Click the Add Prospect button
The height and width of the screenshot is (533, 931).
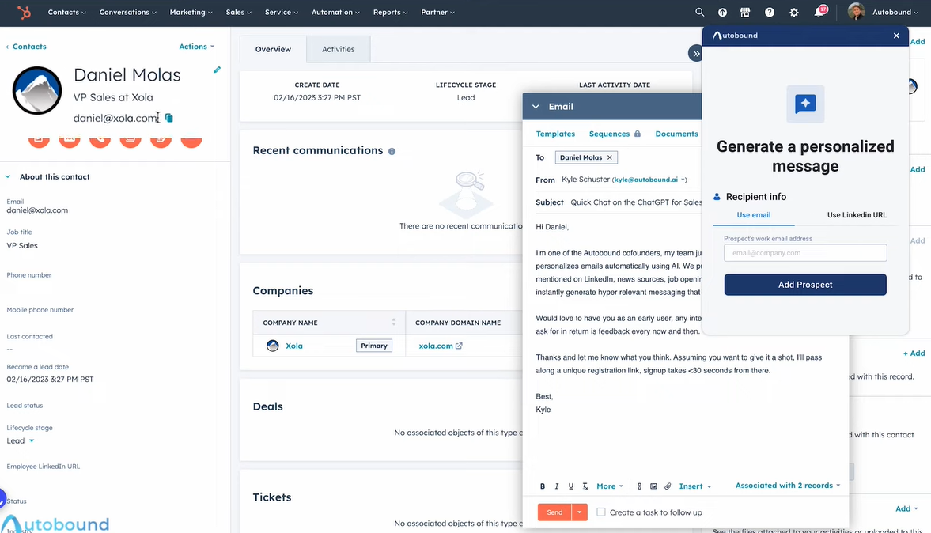(805, 285)
